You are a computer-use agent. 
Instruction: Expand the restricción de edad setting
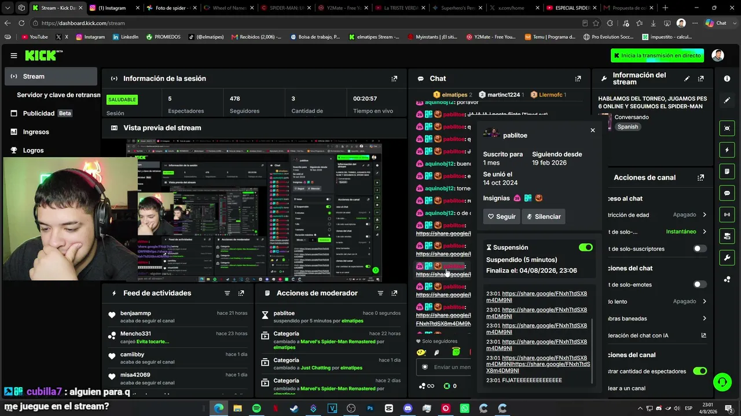705,215
